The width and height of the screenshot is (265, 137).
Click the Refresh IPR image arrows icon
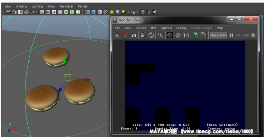(x=151, y=35)
